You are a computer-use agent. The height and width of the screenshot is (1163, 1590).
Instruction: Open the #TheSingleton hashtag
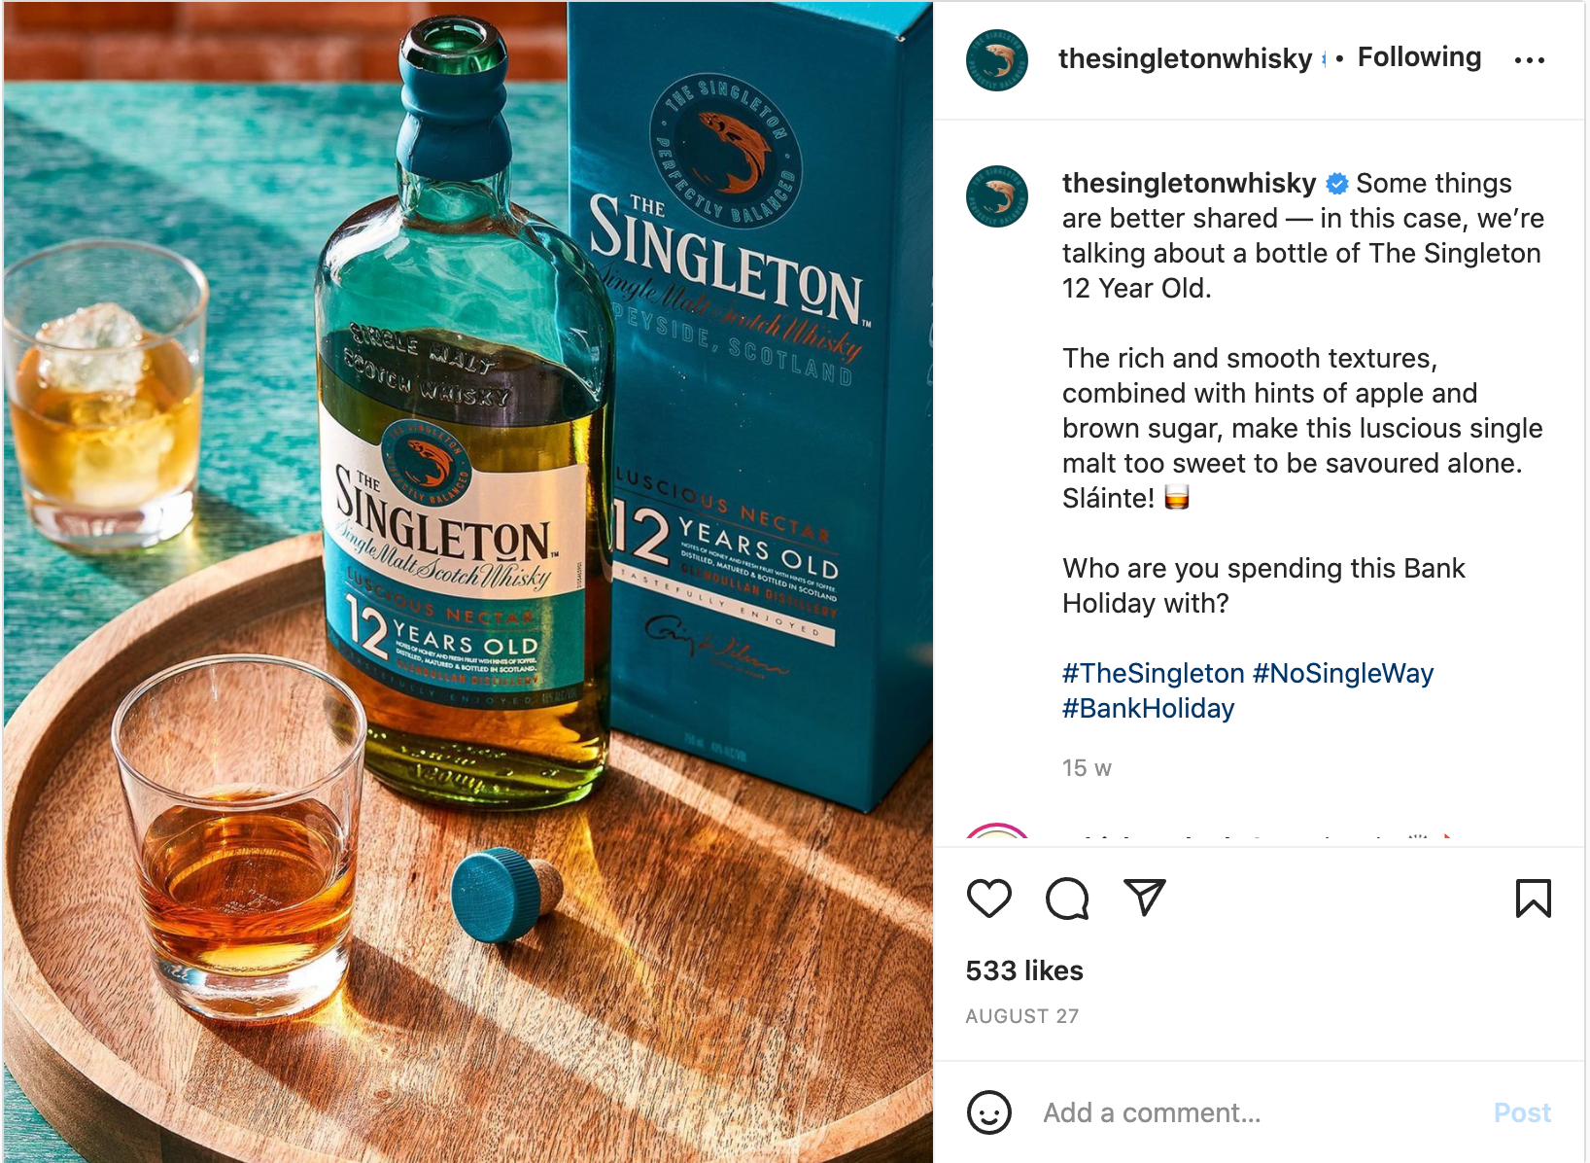[1153, 673]
